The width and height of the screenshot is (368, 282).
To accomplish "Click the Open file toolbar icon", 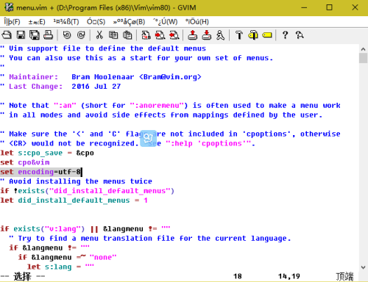I will point(7,35).
